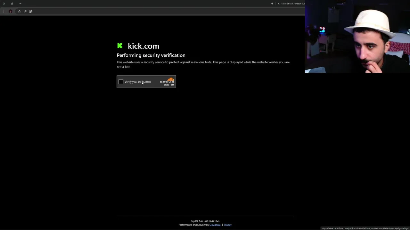
Task: Open a new tab with plus button
Action: pyautogui.click(x=272, y=4)
